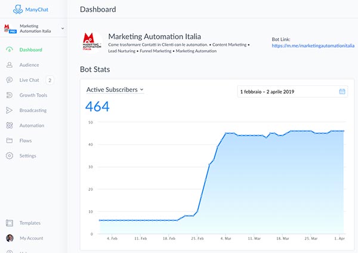Open the Audience menu item
Screen dimensions: 358x253
pyautogui.click(x=29, y=65)
